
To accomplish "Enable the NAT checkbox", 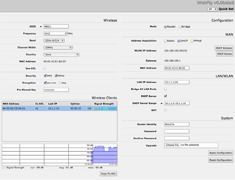I will click(x=165, y=110).
